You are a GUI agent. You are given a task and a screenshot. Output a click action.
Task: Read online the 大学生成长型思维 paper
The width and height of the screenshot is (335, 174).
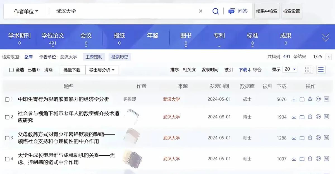pyautogui.click(x=302, y=159)
